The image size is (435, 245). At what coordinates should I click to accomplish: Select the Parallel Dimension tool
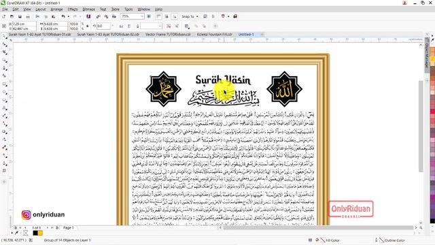4,116
